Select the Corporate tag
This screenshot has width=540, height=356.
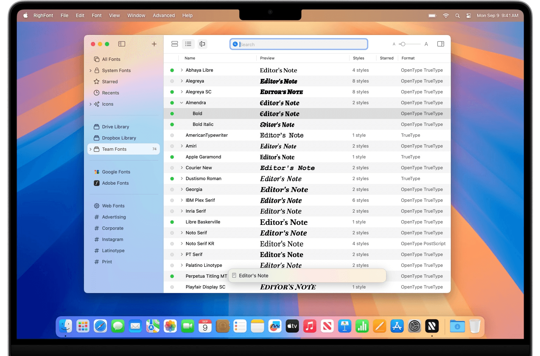[x=108, y=228]
